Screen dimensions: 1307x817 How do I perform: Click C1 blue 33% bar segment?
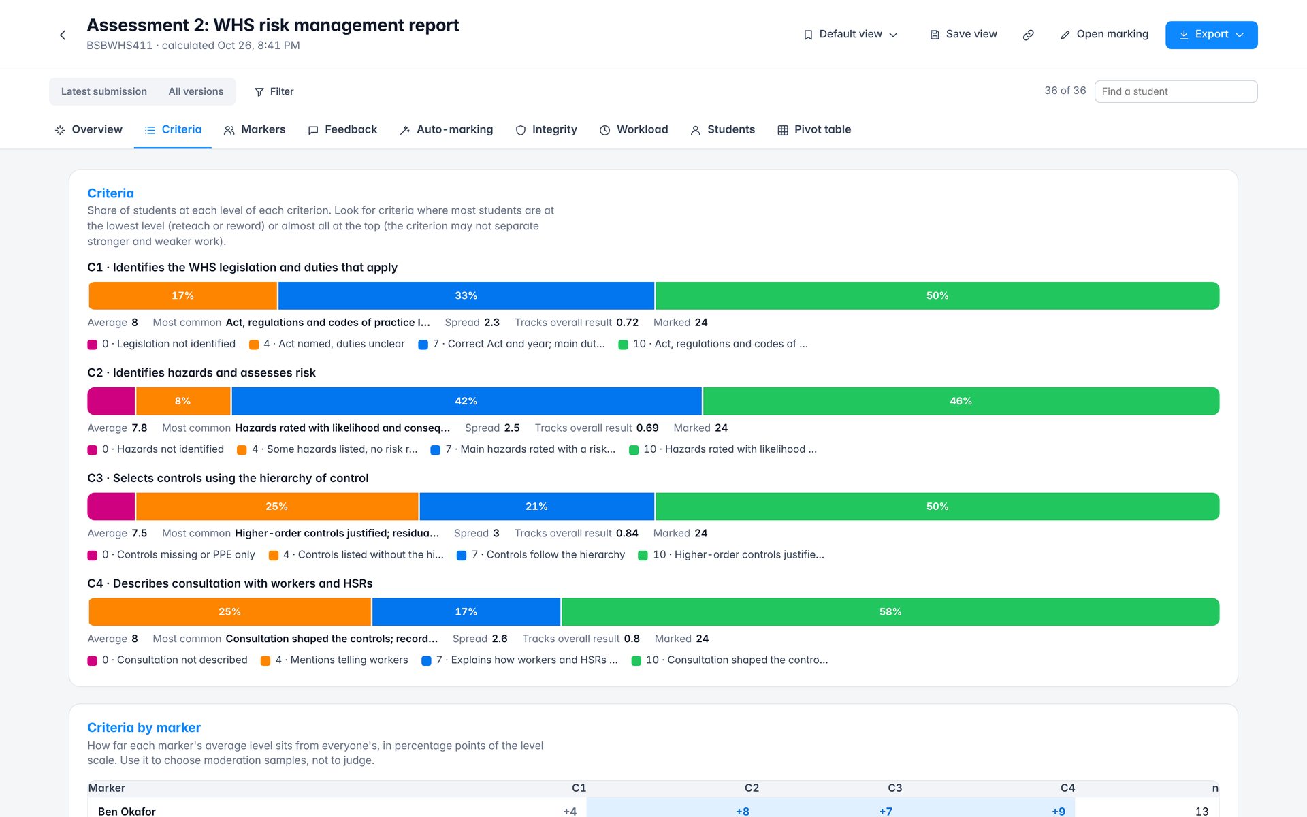(x=466, y=295)
